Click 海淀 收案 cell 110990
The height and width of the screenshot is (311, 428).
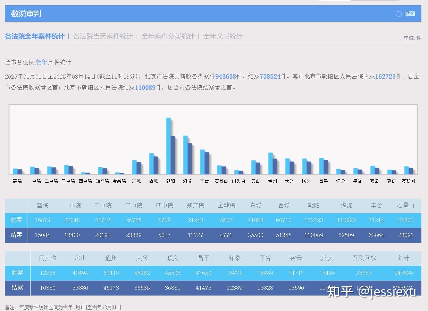coord(346,220)
